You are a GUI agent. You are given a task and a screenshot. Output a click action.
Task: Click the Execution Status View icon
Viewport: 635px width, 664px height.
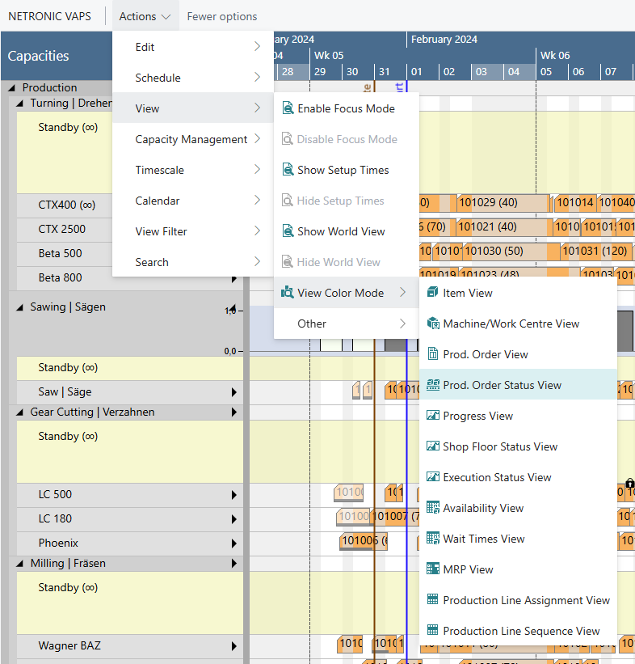433,477
